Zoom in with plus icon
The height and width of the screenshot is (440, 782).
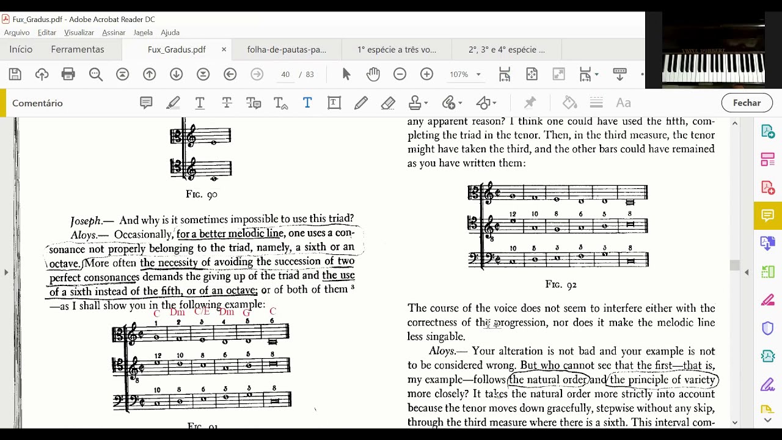pyautogui.click(x=427, y=75)
